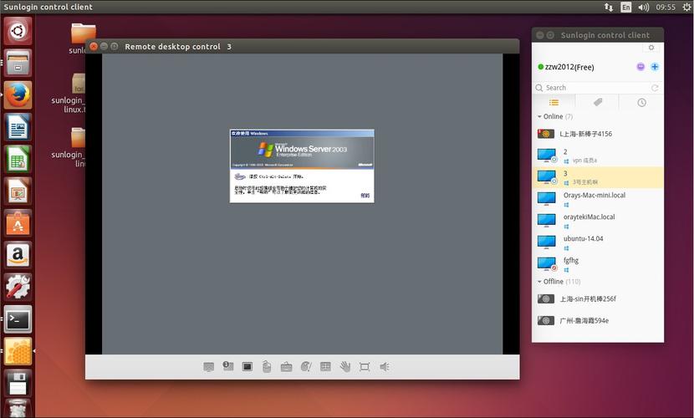Screen dimensions: 694x418
Task: Click the paint palette icon in remote toolbar
Action: point(306,367)
